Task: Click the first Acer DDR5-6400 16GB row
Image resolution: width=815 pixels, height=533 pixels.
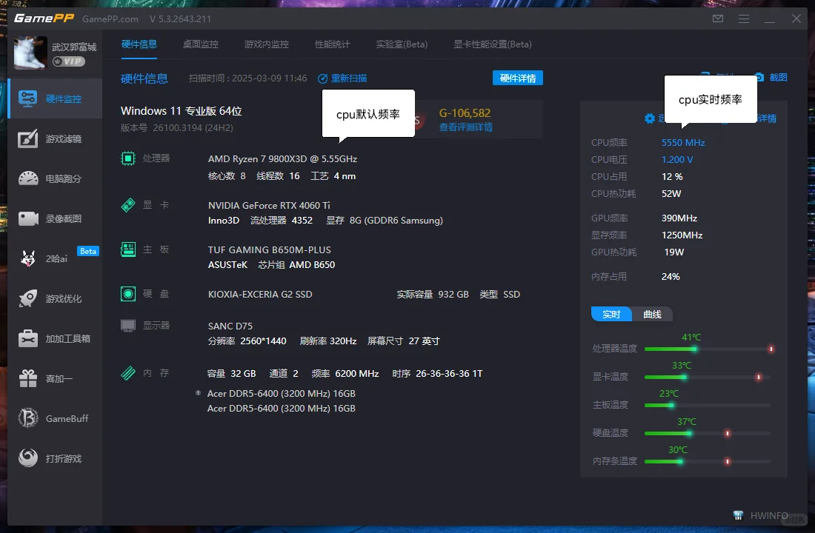Action: (282, 393)
